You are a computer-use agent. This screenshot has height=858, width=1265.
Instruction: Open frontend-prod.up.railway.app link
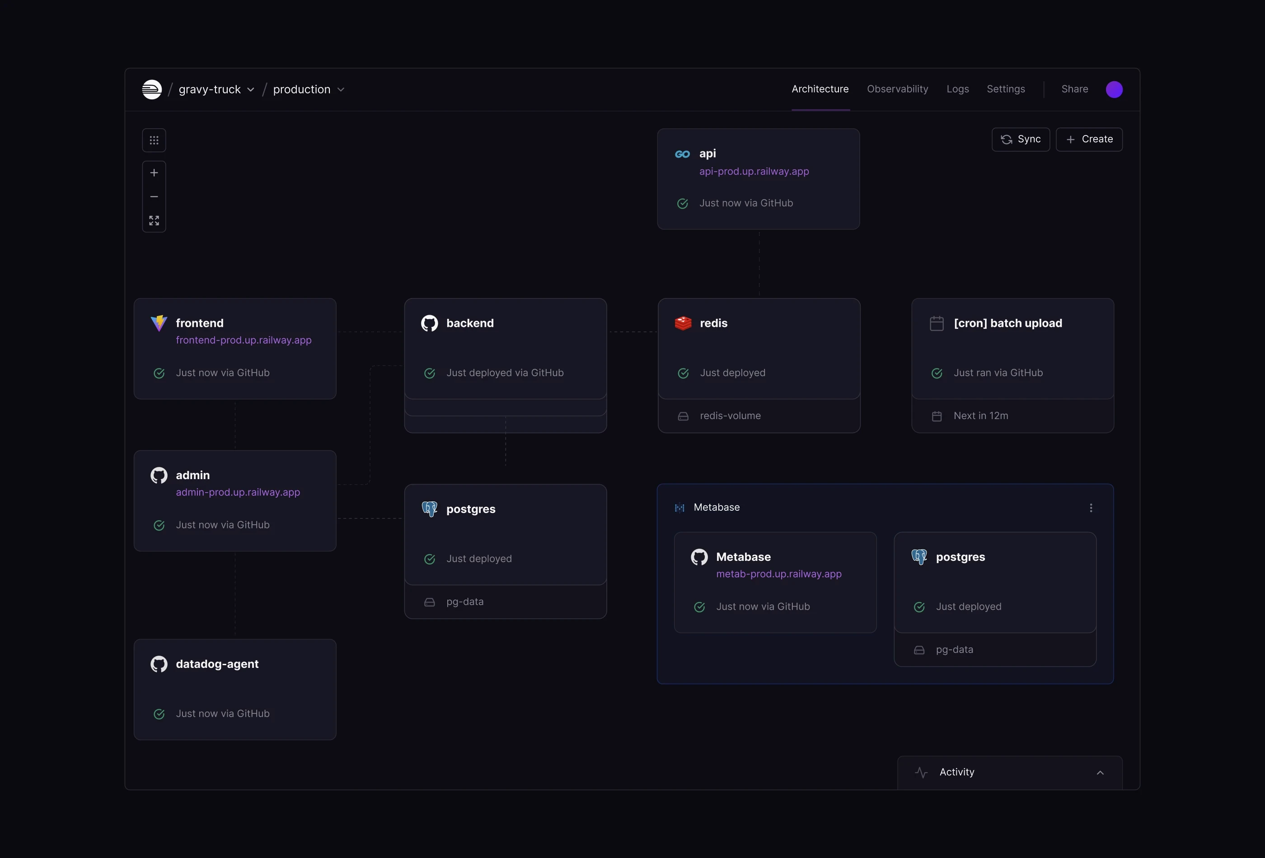coord(244,340)
